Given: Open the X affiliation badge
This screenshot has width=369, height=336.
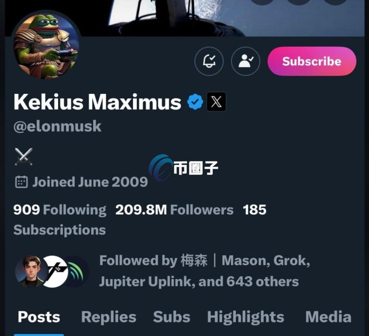Looking at the screenshot, I should [216, 102].
